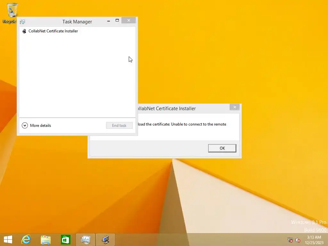Switch to Task Manager taskbar button
328x246 pixels.
pyautogui.click(x=85, y=240)
